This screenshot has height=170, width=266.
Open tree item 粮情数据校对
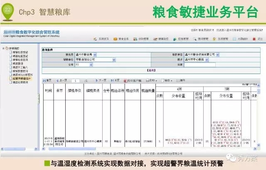[19, 71]
